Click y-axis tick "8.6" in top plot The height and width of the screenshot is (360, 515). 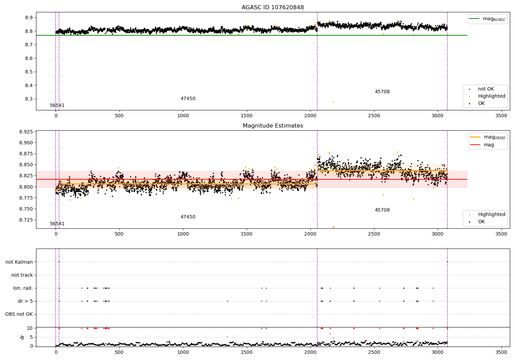[29, 58]
